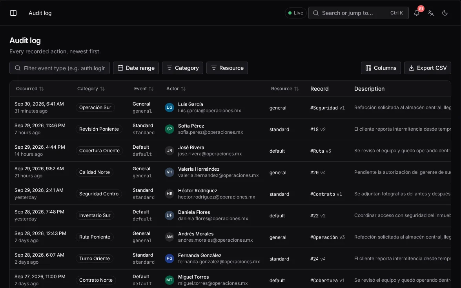
Task: Sort by the Occurred column
Action: point(30,89)
